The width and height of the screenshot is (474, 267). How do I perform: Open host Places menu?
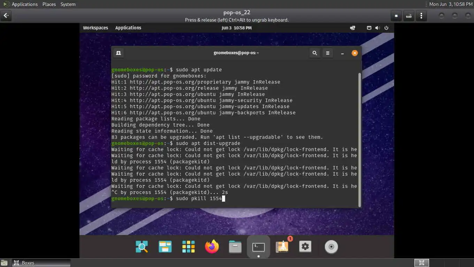pos(49,4)
